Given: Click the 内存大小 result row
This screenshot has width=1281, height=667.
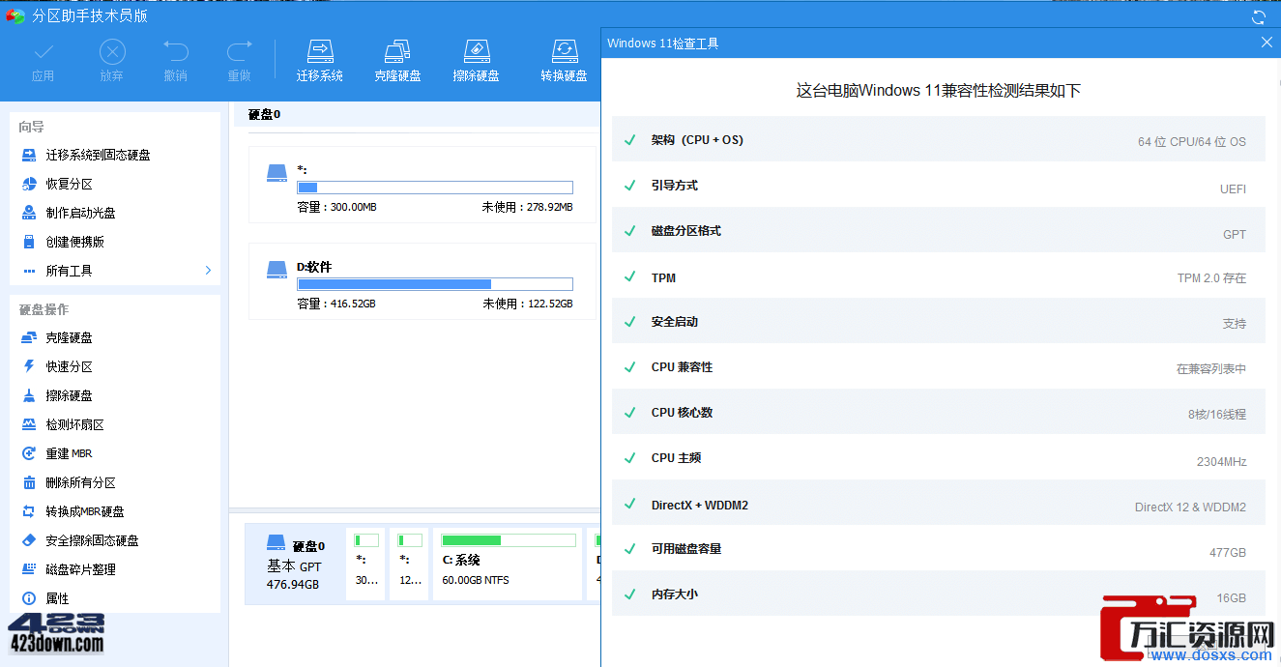Looking at the screenshot, I should pyautogui.click(x=939, y=594).
